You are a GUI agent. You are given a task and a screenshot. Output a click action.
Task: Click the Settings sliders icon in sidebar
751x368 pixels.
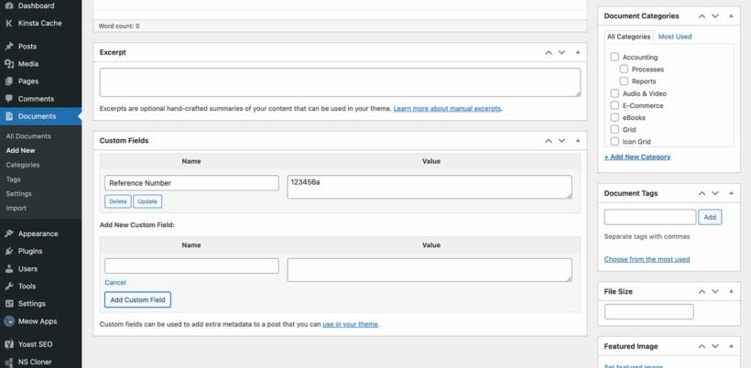click(8, 304)
